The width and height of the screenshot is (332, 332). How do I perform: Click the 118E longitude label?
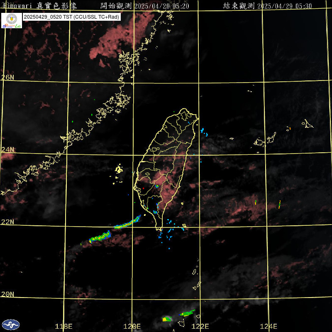(63, 326)
